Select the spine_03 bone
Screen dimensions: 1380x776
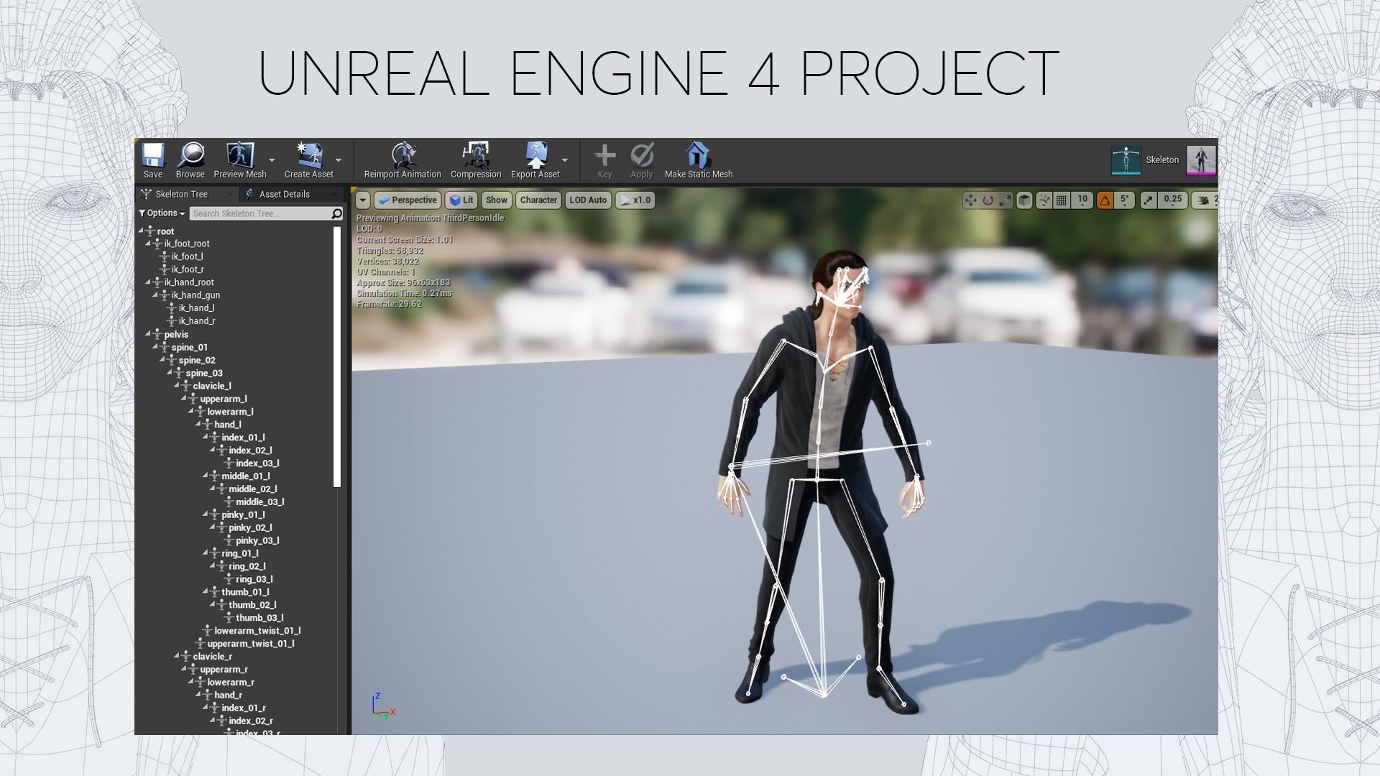(204, 373)
